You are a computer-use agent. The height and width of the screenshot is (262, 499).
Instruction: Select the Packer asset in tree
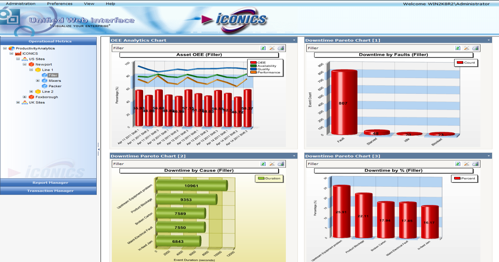tap(55, 86)
